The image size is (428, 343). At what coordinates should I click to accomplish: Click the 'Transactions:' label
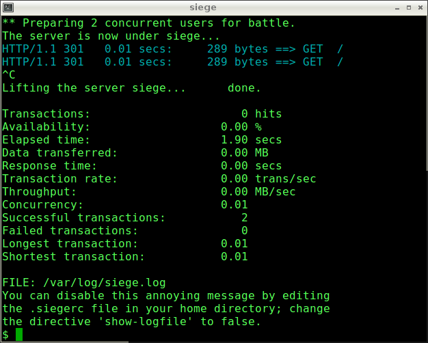(46, 114)
